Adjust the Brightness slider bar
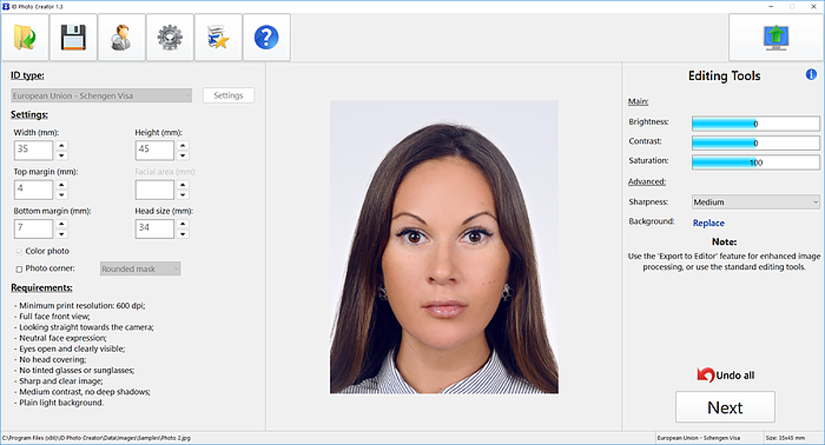The width and height of the screenshot is (825, 445). point(755,124)
